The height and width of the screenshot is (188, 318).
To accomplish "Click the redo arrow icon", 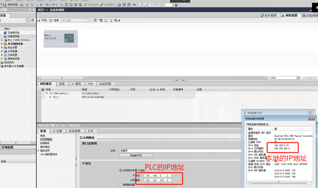I will point(54,5).
